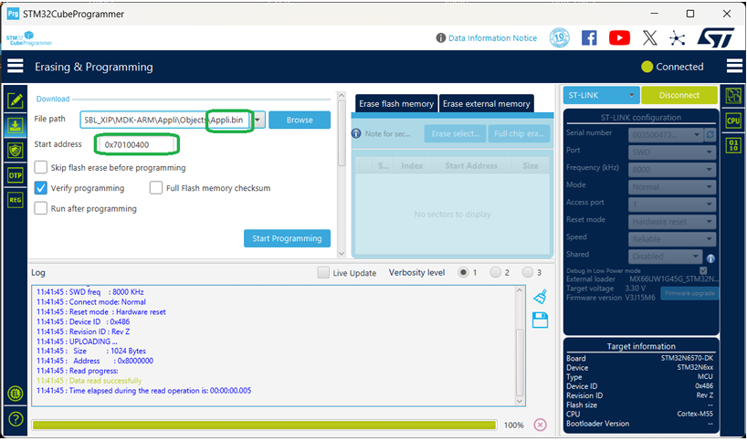Open the left hamburger menu

pos(16,66)
